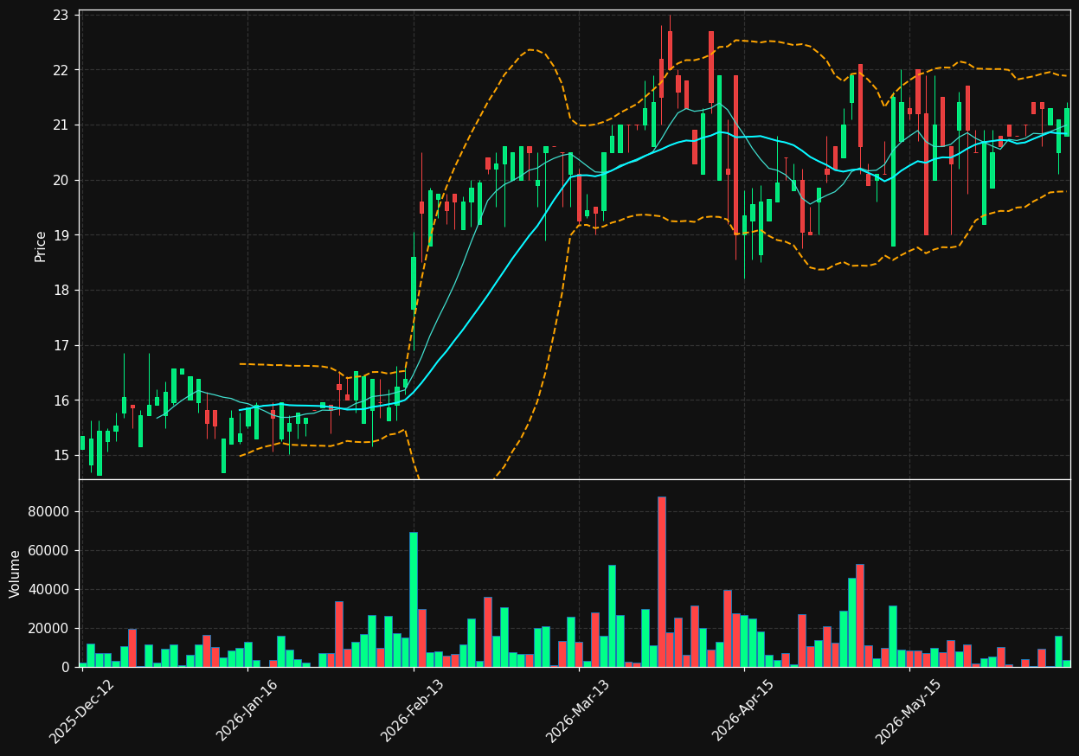Click the 2026-Apr-15 date label
1079x756 pixels.
click(x=744, y=711)
